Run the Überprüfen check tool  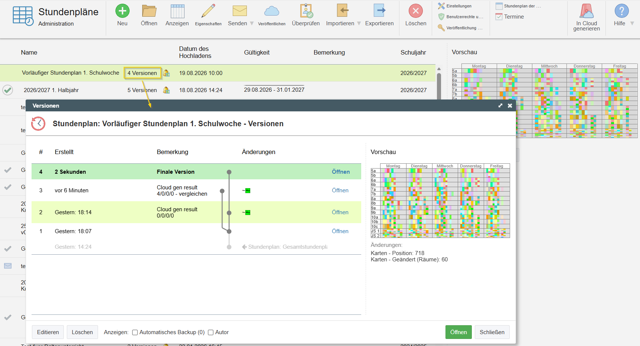(306, 11)
